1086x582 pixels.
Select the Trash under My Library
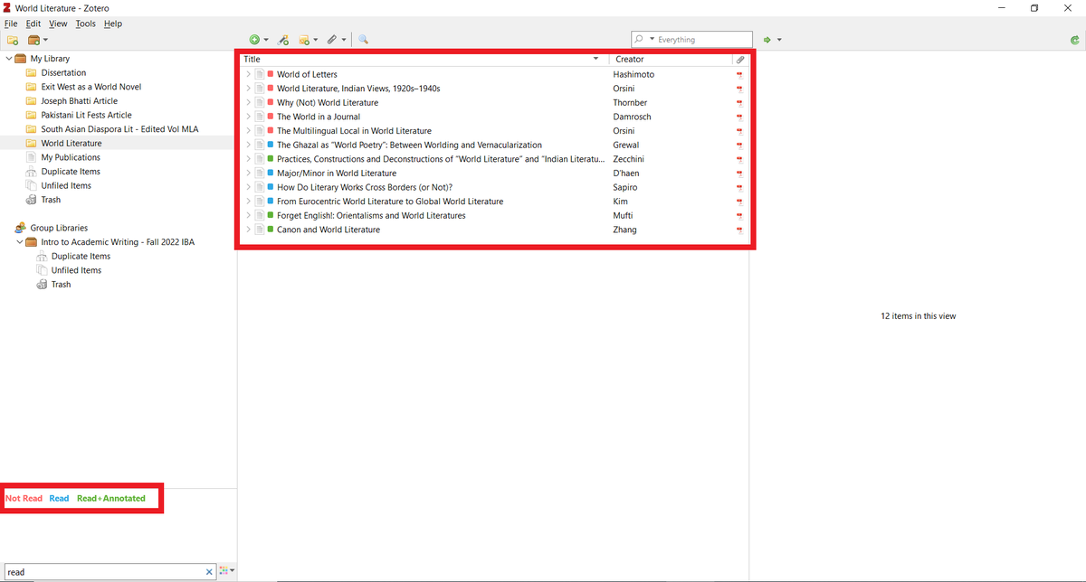[51, 200]
